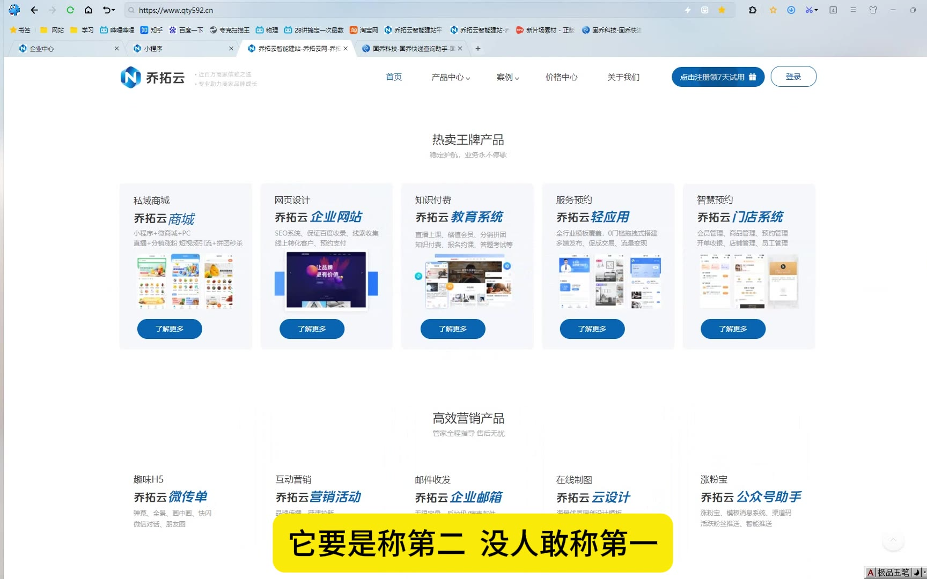Click the browser back arrow
The image size is (927, 579).
pyautogui.click(x=34, y=10)
